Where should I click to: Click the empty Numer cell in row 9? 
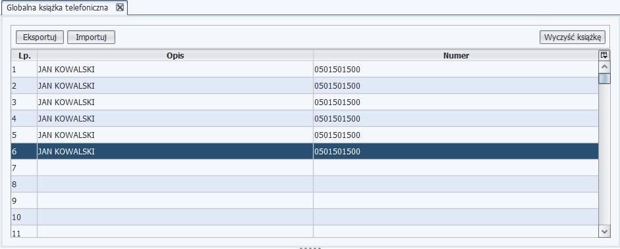pos(456,200)
